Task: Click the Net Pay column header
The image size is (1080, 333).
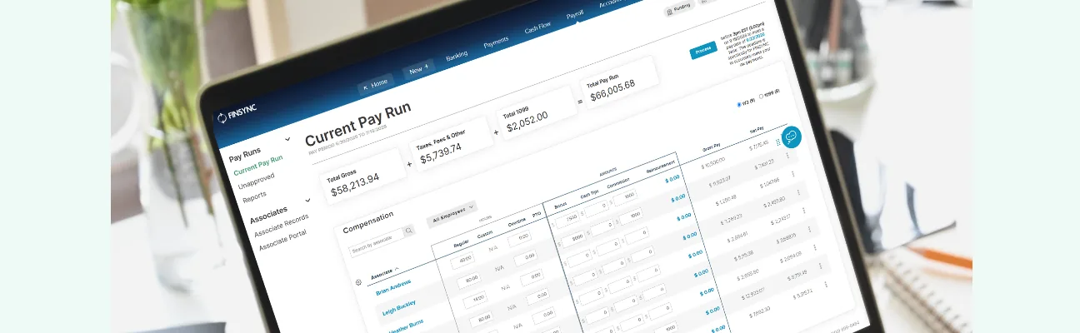Action: pos(756,128)
